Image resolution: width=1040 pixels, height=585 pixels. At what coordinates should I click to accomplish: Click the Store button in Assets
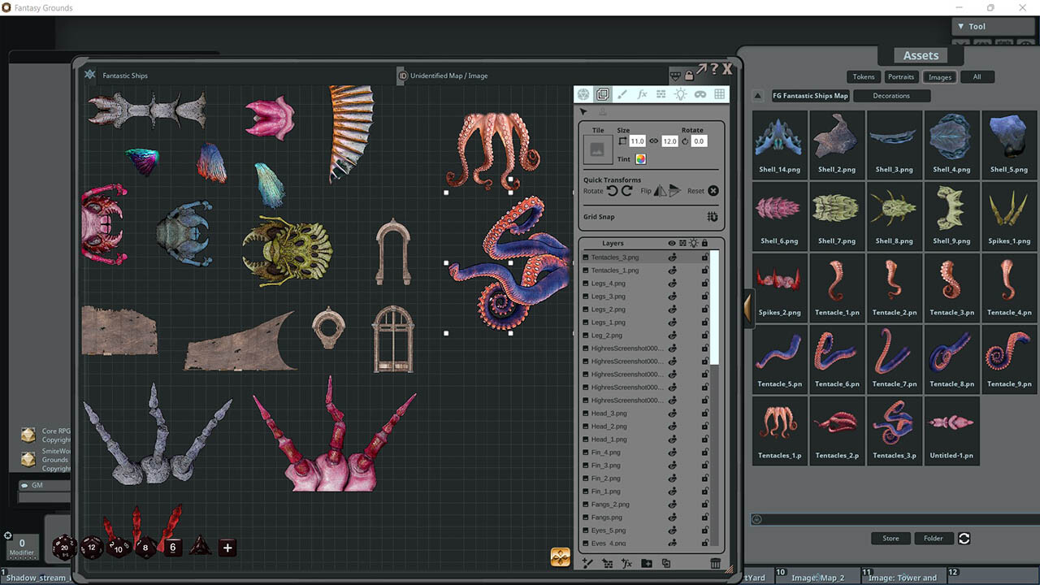tap(890, 538)
